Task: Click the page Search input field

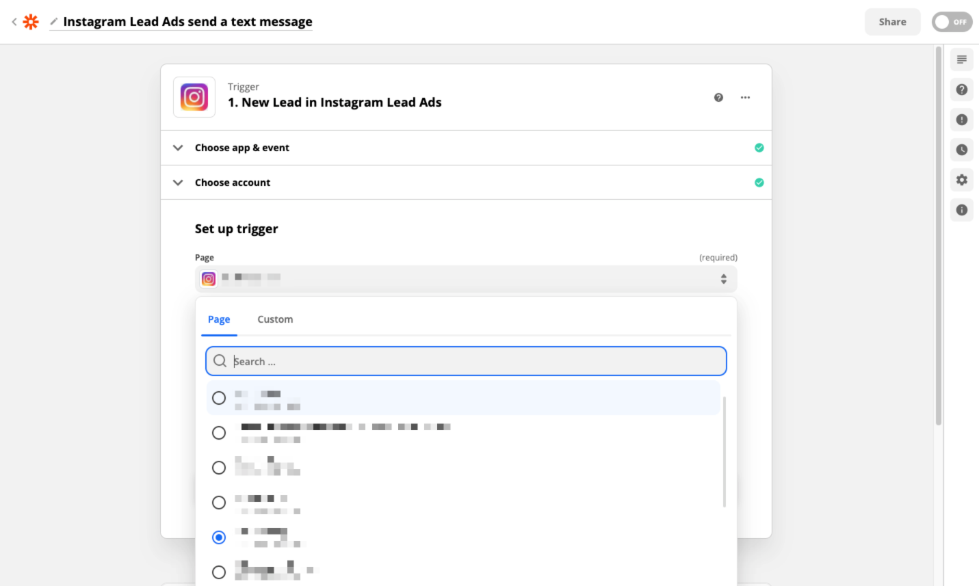Action: tap(466, 361)
